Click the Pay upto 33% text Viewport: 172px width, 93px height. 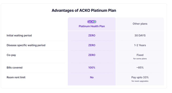(140, 77)
